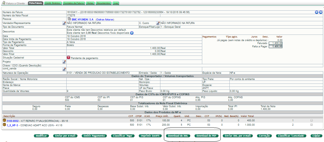This screenshot has height=142, width=324.
Task: Click the company icon beside BMC HYUNDAI
Action: [x=69, y=19]
